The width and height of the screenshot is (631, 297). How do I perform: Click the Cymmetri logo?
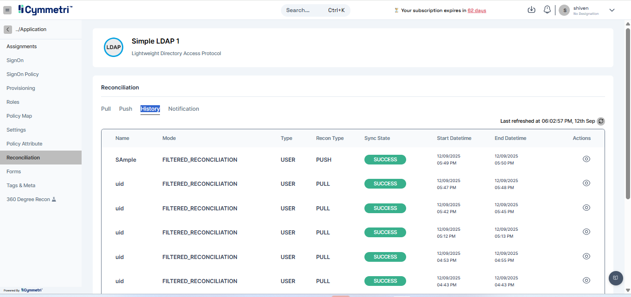[x=45, y=10]
